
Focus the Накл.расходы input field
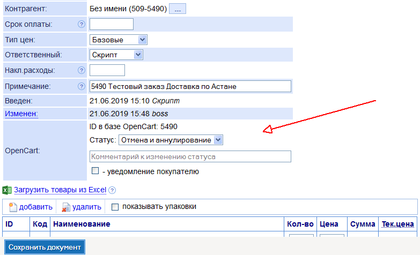tap(107, 70)
